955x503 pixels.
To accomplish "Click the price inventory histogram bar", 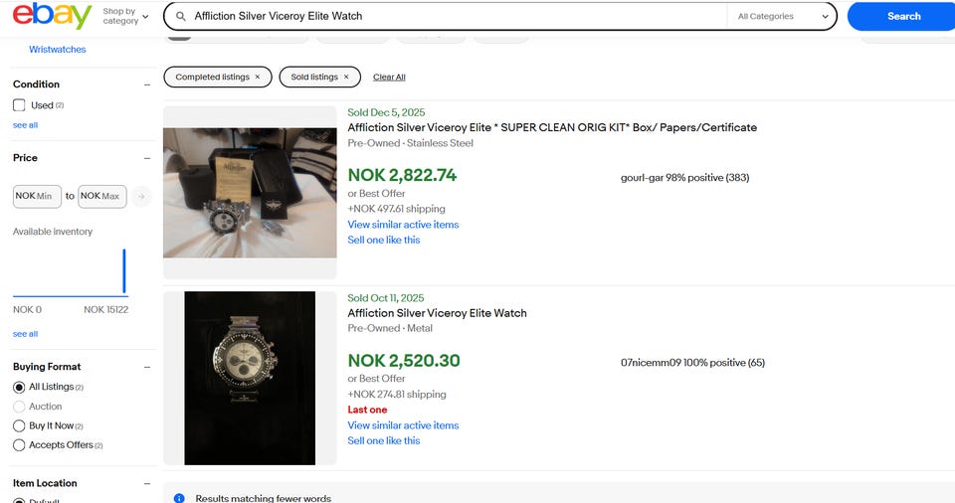I will tap(124, 271).
